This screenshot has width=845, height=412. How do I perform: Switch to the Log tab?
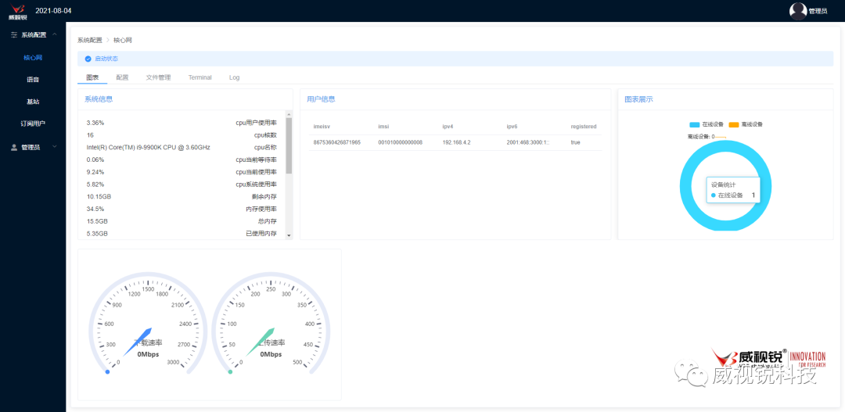(234, 77)
